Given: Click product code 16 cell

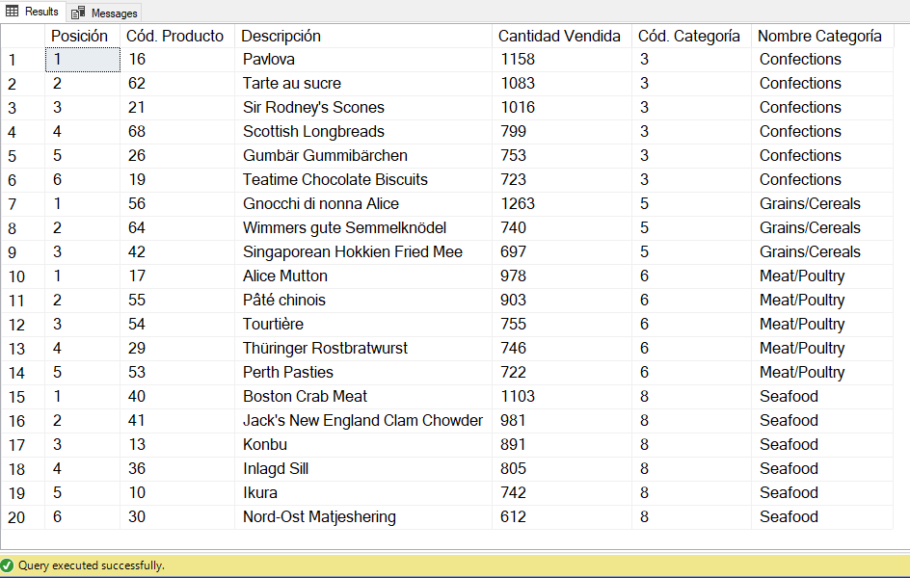Looking at the screenshot, I should point(177,59).
